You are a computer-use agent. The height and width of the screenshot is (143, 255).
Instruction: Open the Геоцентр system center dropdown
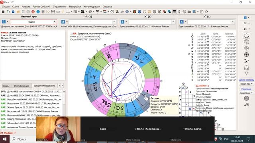[x=246, y=84]
